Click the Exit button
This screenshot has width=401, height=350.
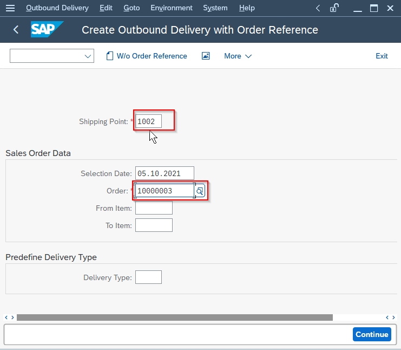coord(382,56)
